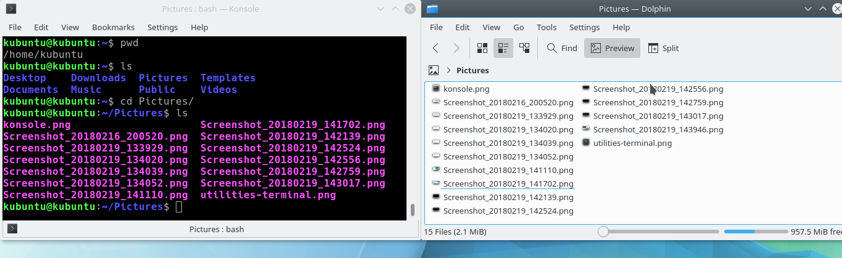Select Screenshot_20180216_200520.png file icon
The height and width of the screenshot is (258, 842).
coord(436,102)
